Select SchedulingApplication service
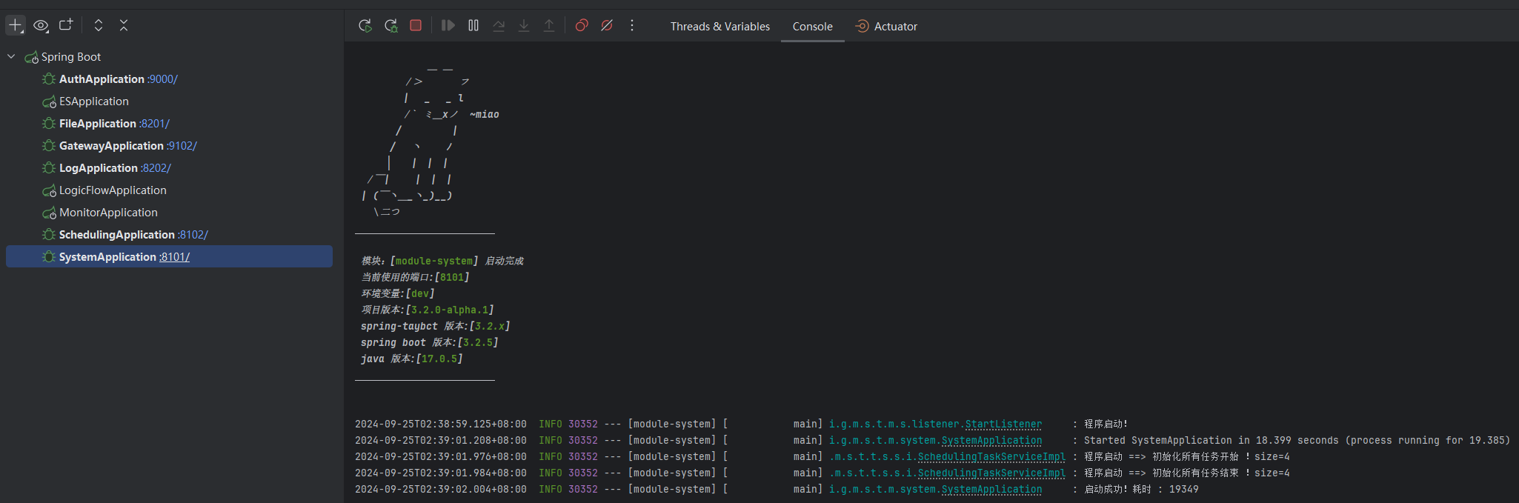 click(117, 235)
